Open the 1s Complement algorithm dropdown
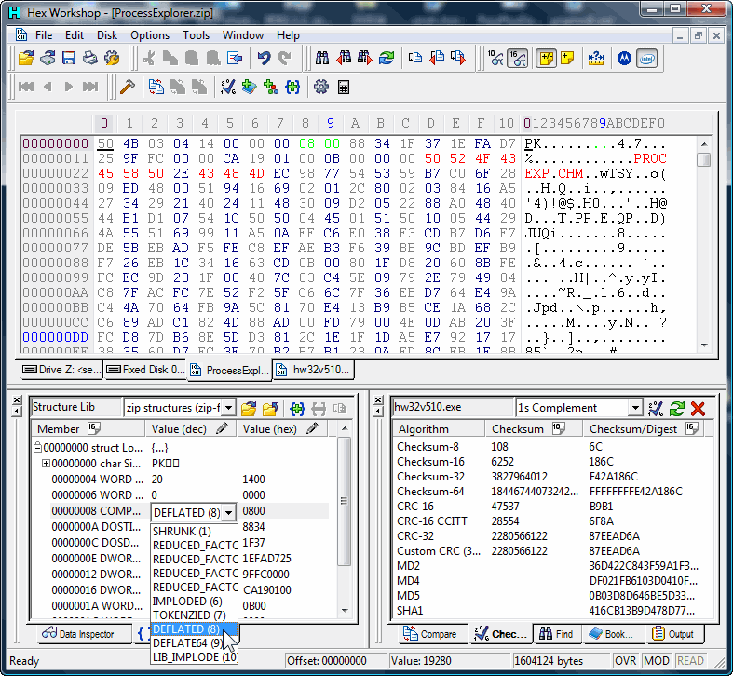 pos(635,408)
